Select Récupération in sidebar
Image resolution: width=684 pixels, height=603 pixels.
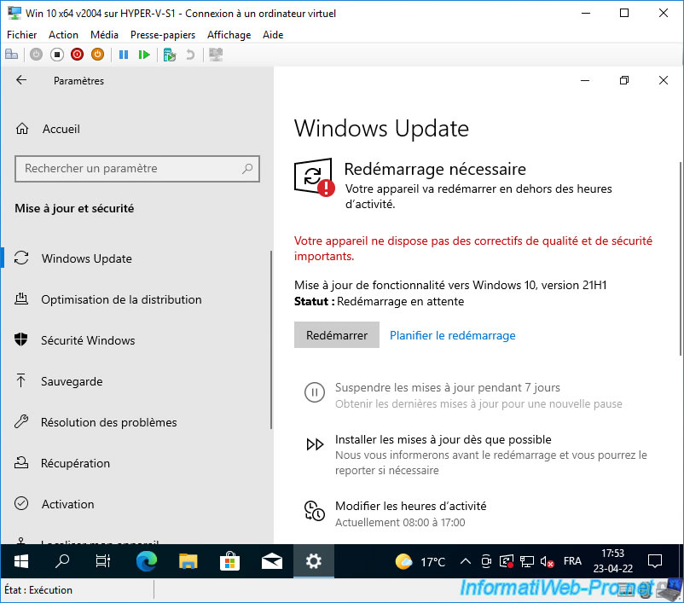136,463
